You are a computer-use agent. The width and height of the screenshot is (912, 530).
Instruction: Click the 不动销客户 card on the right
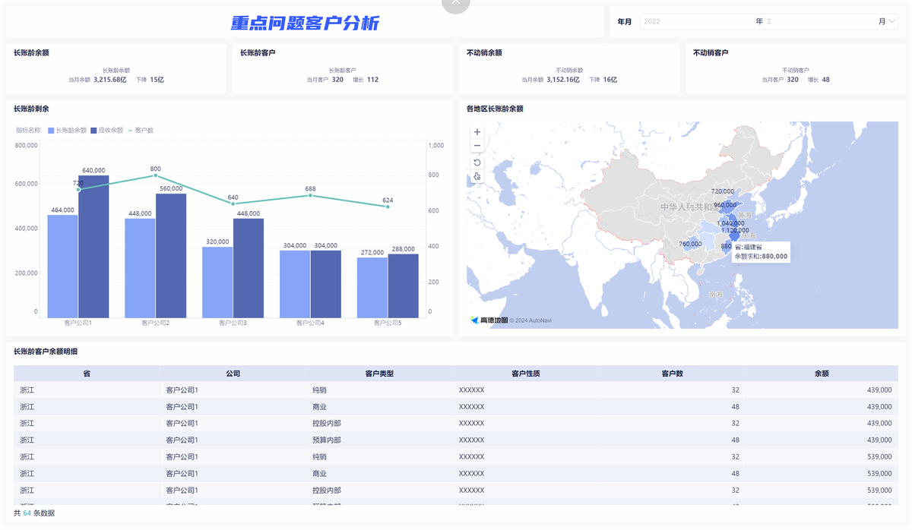[x=794, y=68]
